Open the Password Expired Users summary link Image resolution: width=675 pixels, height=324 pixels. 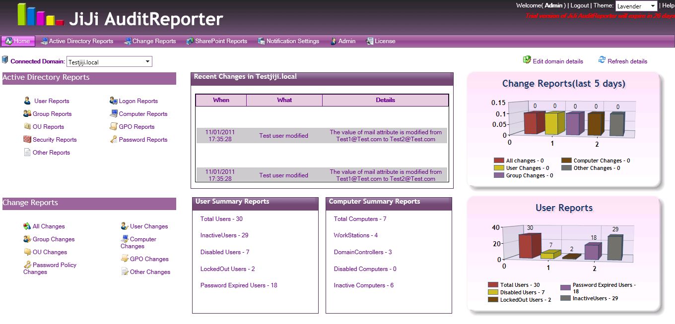tap(239, 285)
